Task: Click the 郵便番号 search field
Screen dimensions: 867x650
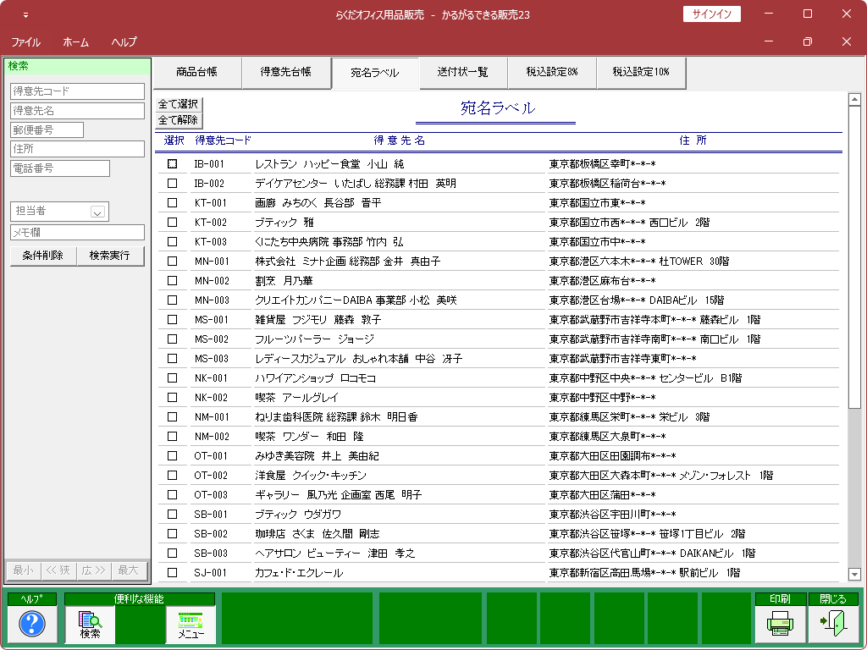Action: [x=47, y=129]
